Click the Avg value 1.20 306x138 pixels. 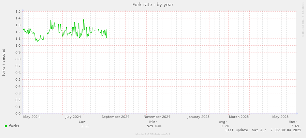click(x=225, y=126)
